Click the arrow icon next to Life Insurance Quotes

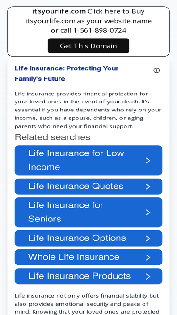(x=148, y=187)
